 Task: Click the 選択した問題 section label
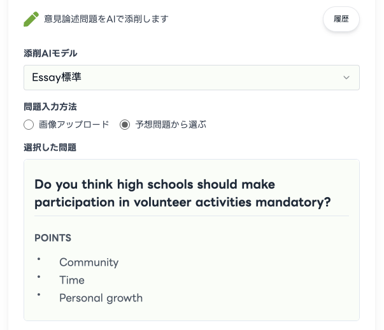[x=50, y=148]
